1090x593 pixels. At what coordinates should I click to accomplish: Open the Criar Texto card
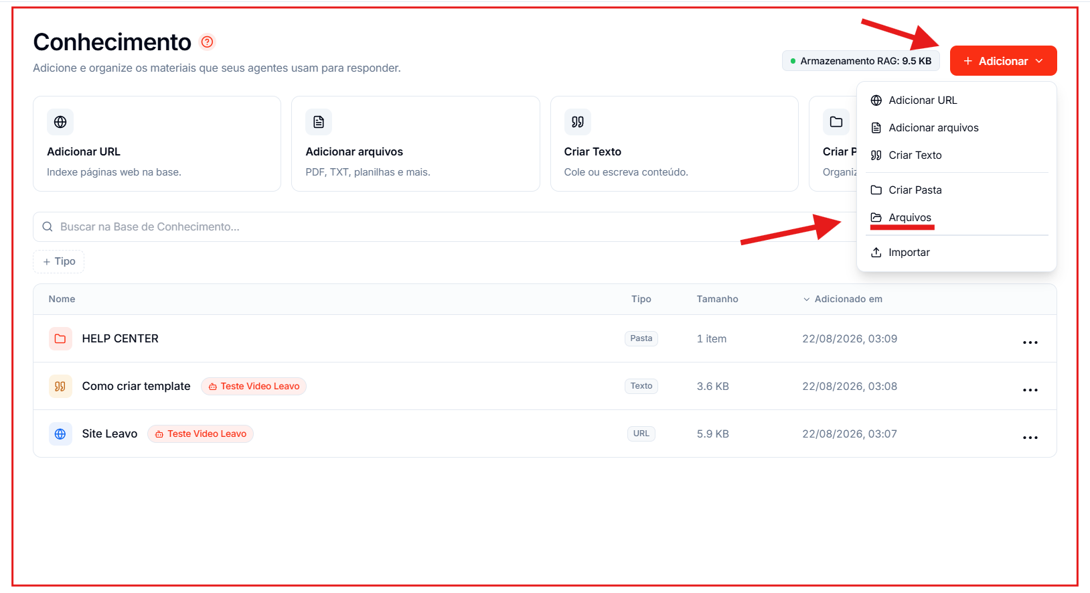point(674,143)
